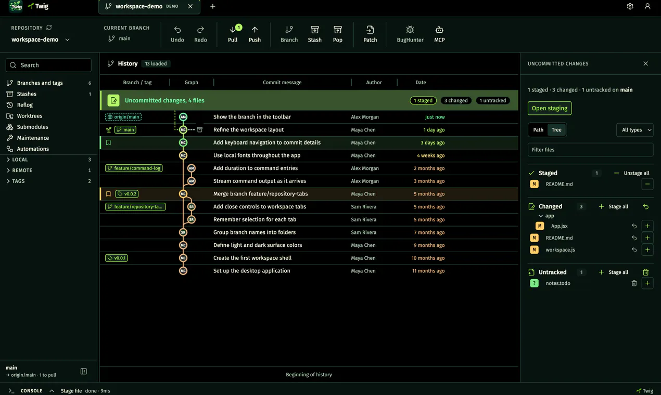Image resolution: width=661 pixels, height=395 pixels.
Task: Click Stage all in Untracked section
Action: pos(613,272)
